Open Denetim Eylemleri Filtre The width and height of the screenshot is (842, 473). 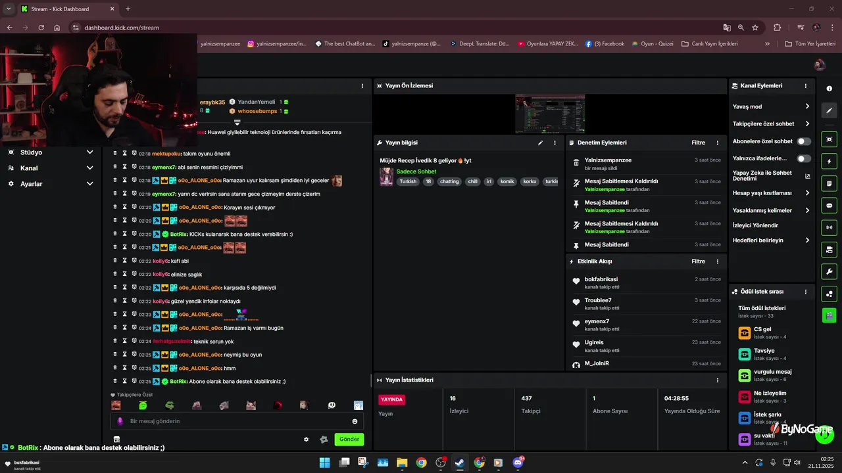click(698, 143)
